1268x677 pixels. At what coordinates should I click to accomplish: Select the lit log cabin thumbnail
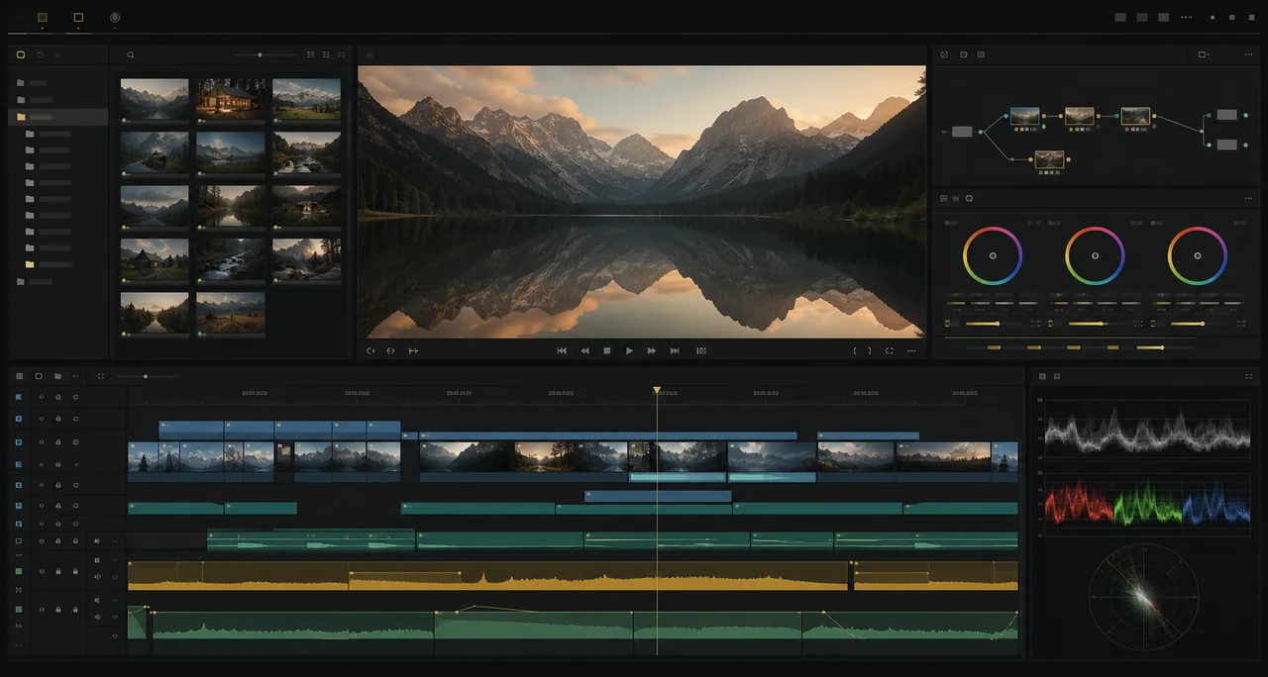click(x=231, y=99)
